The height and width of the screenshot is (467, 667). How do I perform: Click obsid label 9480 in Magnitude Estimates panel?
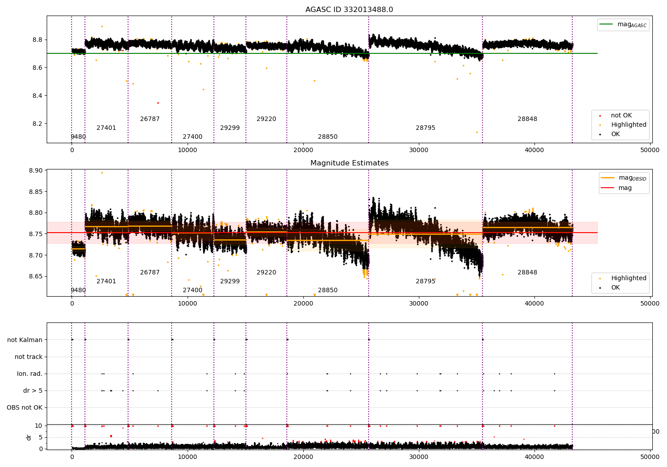[78, 290]
